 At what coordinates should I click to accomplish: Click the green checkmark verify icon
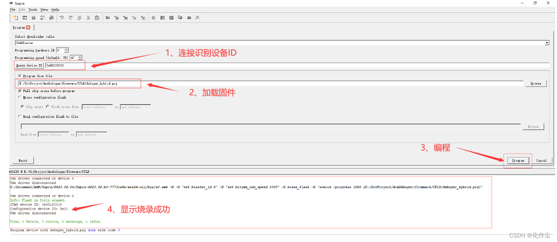(x=153, y=17)
